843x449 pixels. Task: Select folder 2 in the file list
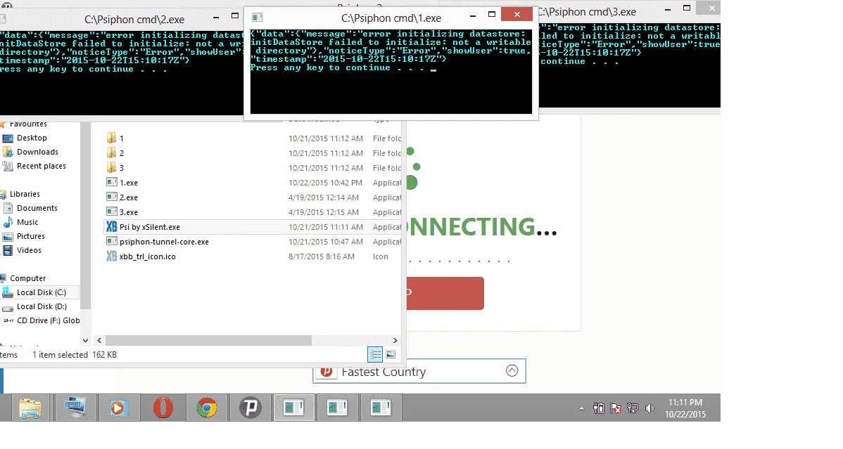(x=122, y=153)
